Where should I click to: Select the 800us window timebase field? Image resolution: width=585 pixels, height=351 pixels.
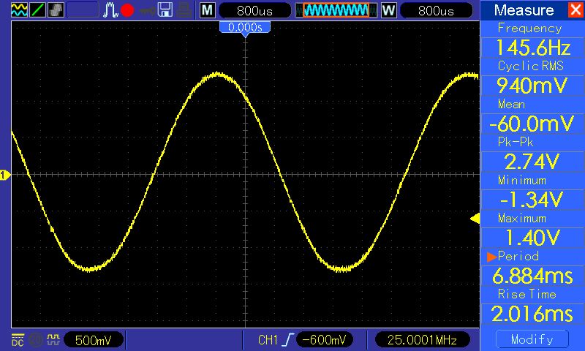click(436, 10)
